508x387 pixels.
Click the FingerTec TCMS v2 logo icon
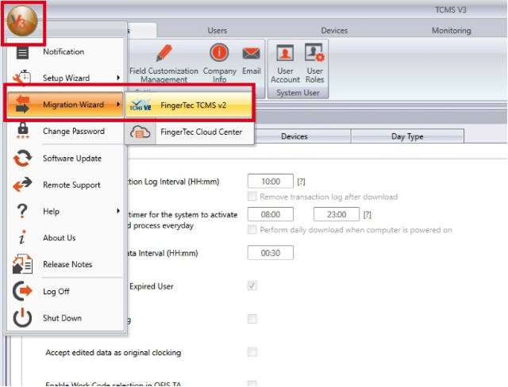pyautogui.click(x=140, y=105)
